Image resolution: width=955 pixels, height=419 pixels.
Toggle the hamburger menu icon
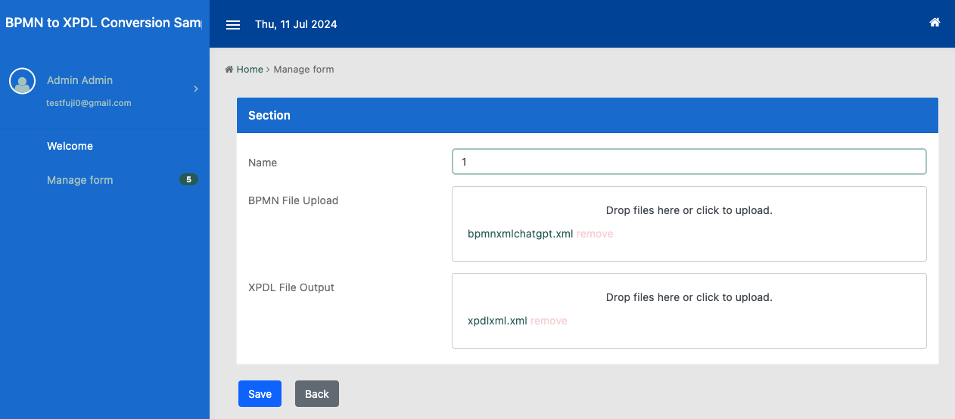tap(233, 24)
